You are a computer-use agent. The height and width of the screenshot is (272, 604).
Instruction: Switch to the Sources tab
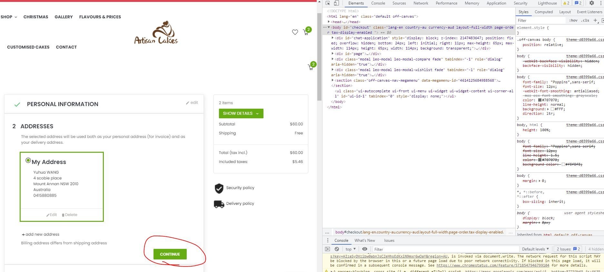pos(399,3)
